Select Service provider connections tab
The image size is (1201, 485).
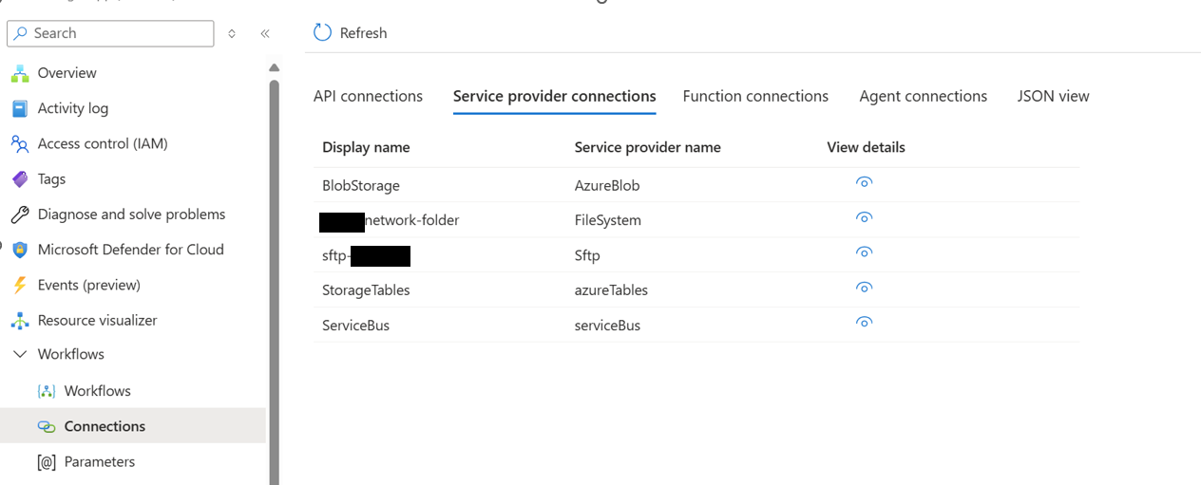(555, 96)
